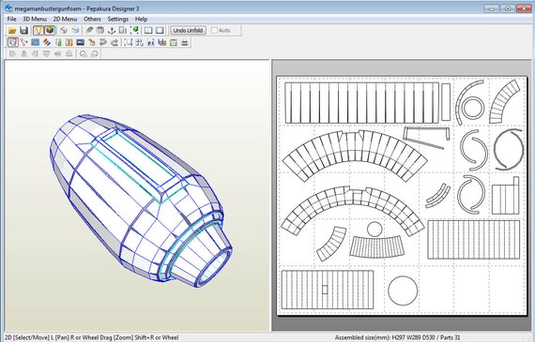The height and width of the screenshot is (342, 535).
Task: Click the green page settings icon
Action: coord(174,42)
